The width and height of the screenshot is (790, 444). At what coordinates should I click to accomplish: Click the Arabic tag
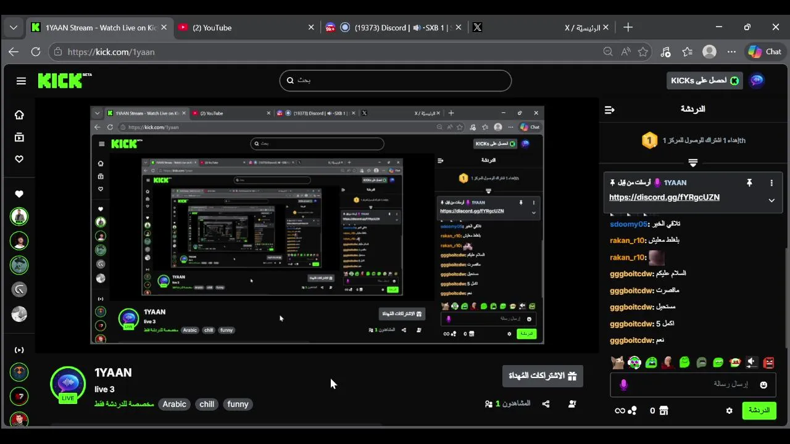pyautogui.click(x=174, y=405)
